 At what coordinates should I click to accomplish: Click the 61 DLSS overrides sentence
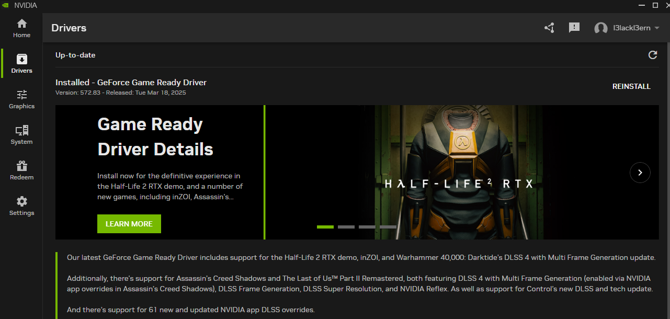191,310
